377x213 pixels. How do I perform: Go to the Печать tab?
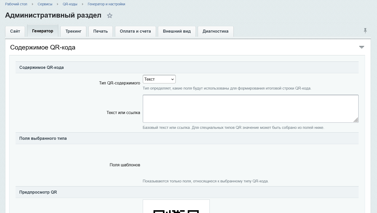(101, 31)
